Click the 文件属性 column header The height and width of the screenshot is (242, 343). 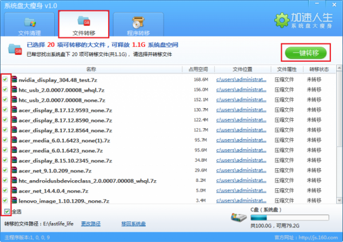(x=287, y=69)
